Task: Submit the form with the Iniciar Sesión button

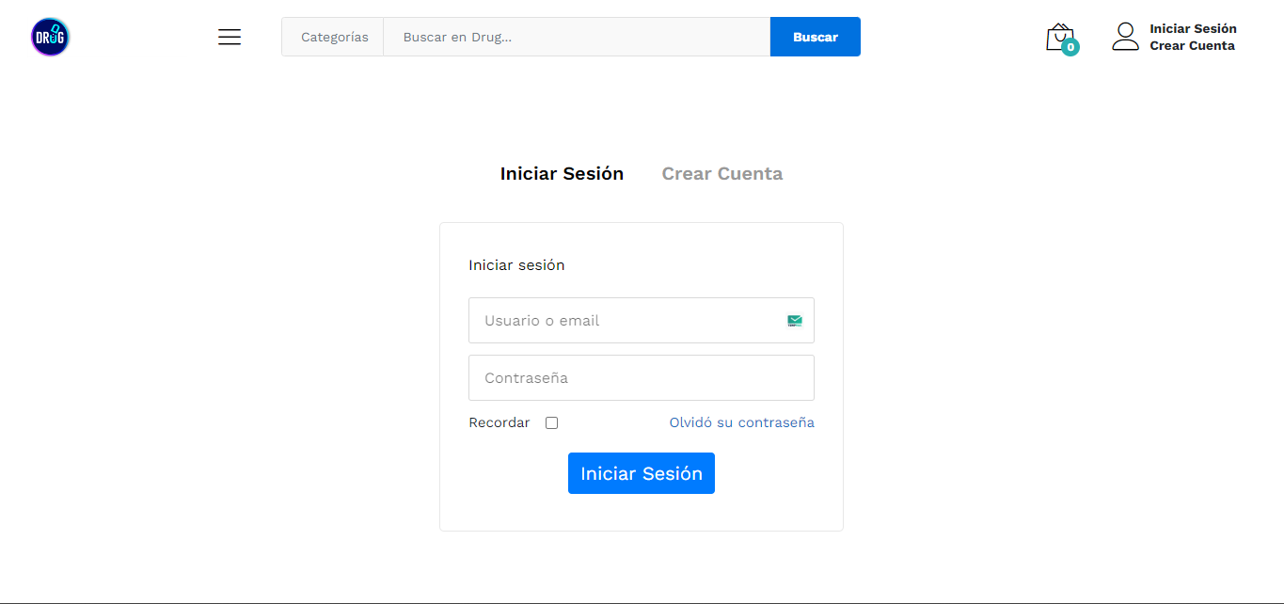Action: (x=641, y=473)
